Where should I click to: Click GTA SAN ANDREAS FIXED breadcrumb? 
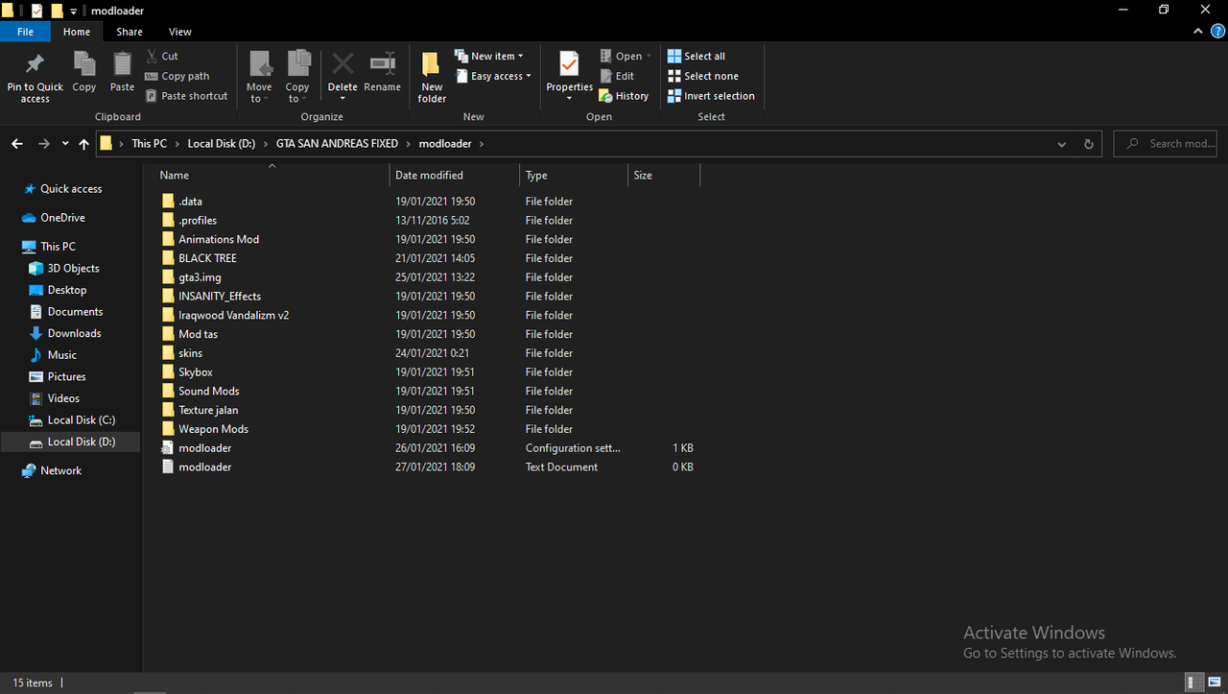[337, 144]
